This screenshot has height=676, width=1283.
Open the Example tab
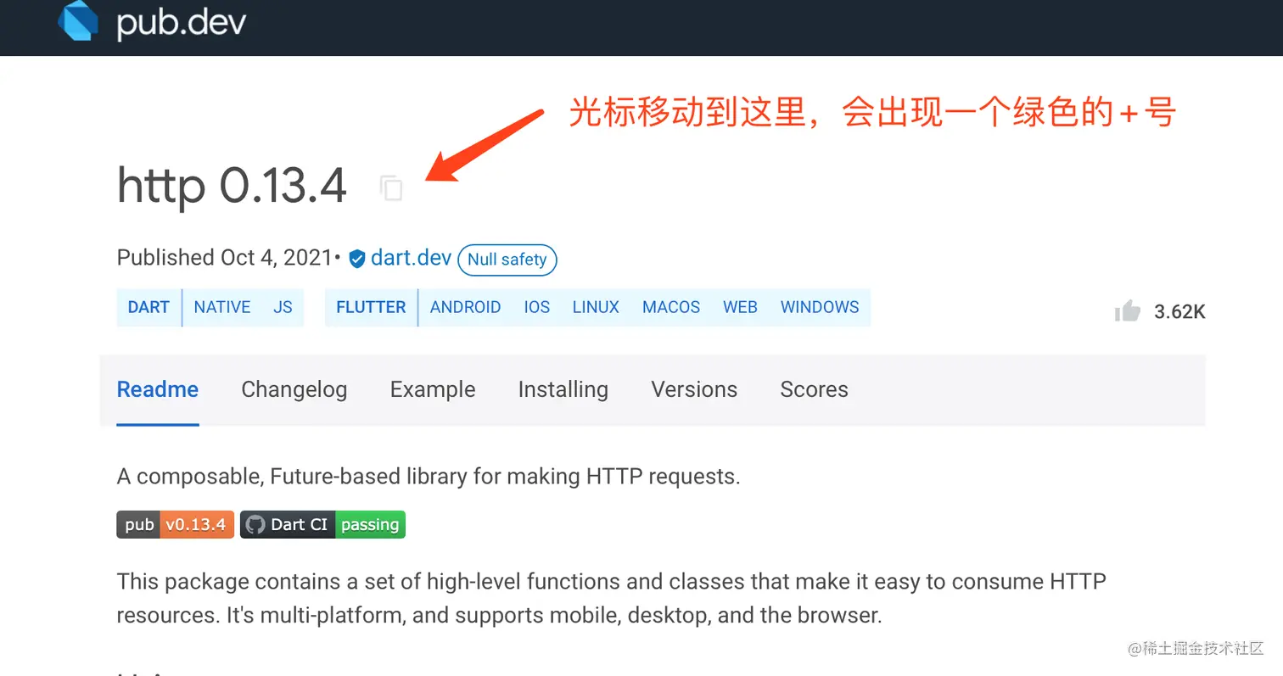coord(433,389)
